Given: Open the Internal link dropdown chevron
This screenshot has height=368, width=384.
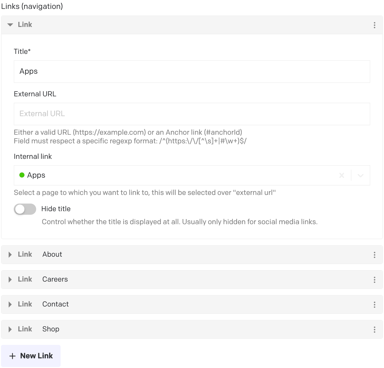Looking at the screenshot, I should [x=360, y=175].
